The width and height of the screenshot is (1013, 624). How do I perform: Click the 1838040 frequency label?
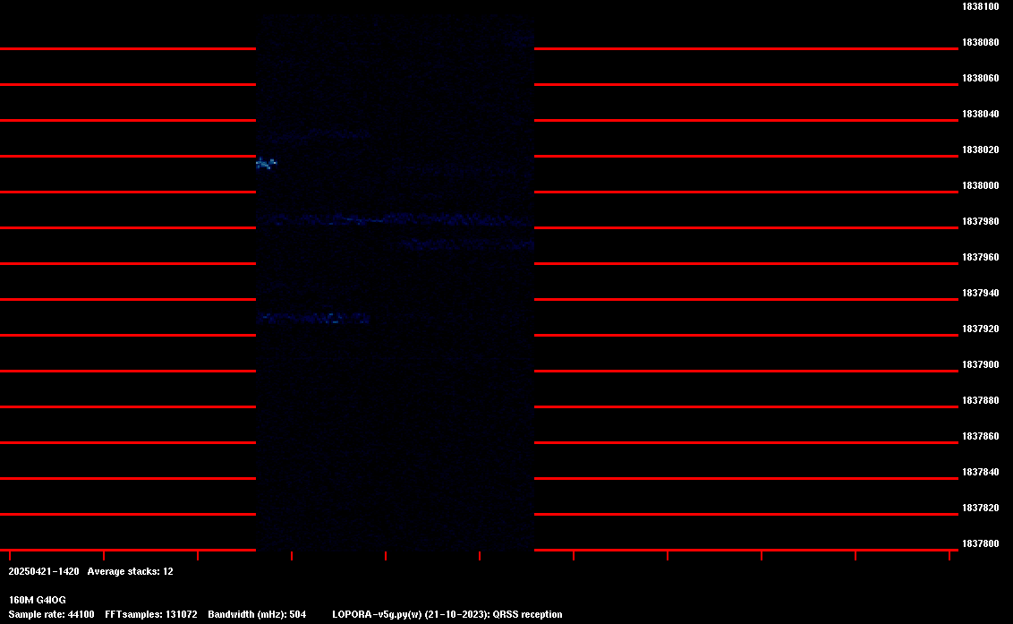click(980, 114)
